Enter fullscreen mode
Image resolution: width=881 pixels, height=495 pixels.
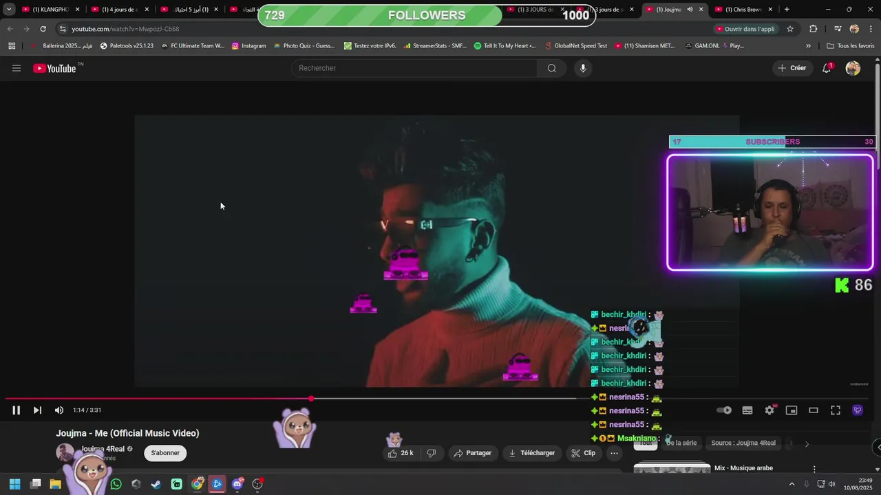[836, 410]
